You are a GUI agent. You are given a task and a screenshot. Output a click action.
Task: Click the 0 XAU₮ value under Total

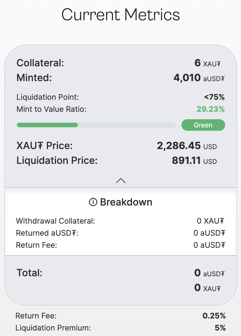pos(207,288)
